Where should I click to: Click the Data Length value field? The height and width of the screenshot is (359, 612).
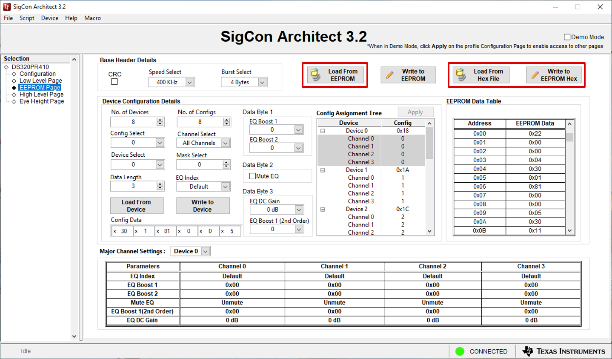pyautogui.click(x=133, y=186)
